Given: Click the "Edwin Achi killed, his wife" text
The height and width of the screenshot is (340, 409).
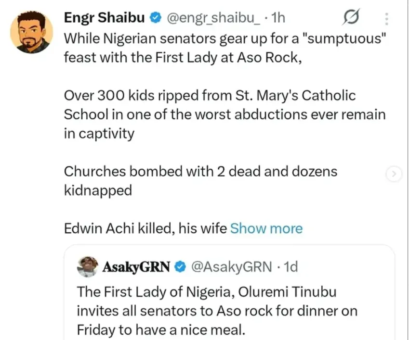Looking at the screenshot, I should tap(145, 228).
